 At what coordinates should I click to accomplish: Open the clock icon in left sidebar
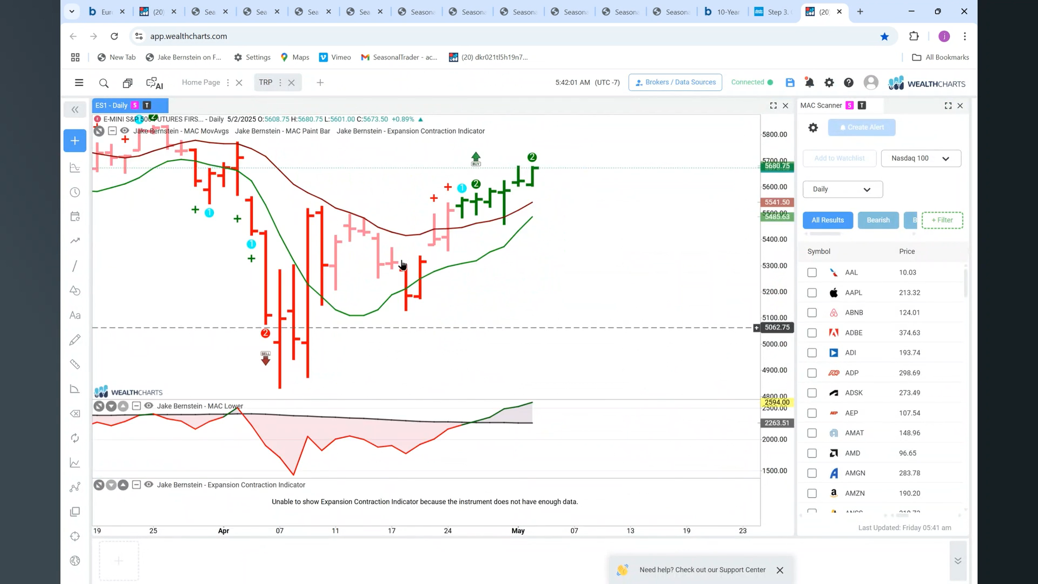pos(75,193)
